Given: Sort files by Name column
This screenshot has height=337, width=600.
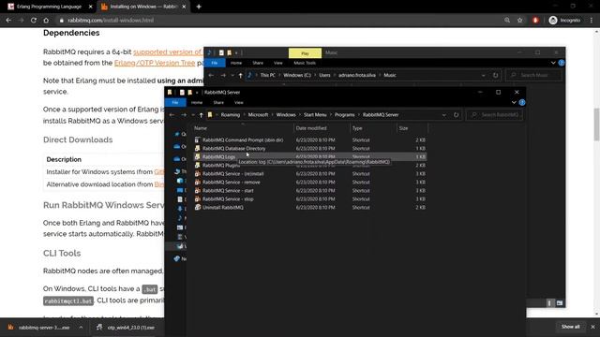Looking at the screenshot, I should pyautogui.click(x=243, y=128).
